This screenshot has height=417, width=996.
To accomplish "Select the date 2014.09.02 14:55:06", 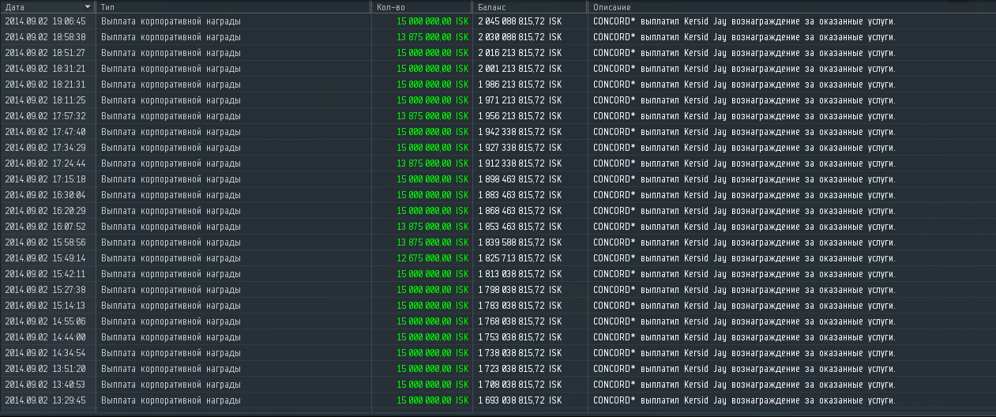I will click(45, 321).
